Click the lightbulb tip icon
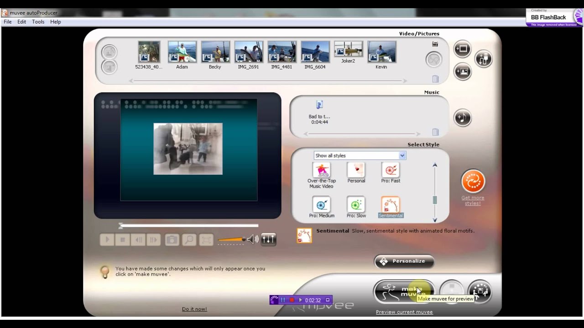The width and height of the screenshot is (584, 328). click(x=105, y=272)
